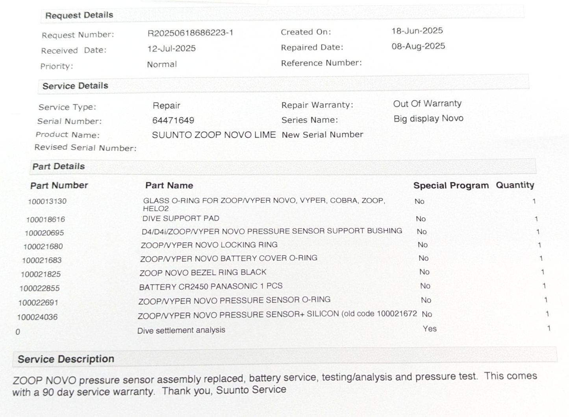Click the Out Of Warranty text

[x=427, y=104]
